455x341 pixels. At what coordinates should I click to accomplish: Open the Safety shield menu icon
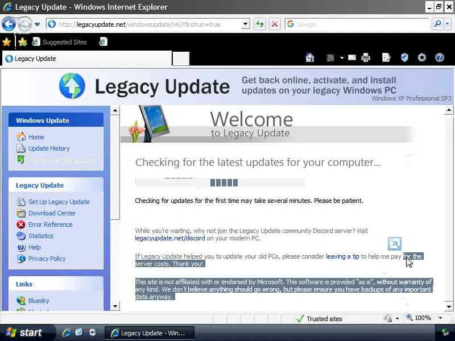coord(404,58)
